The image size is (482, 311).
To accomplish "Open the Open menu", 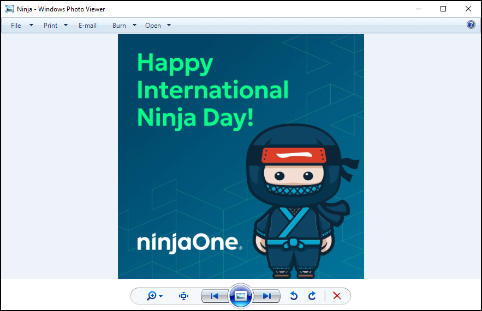I will click(x=153, y=26).
